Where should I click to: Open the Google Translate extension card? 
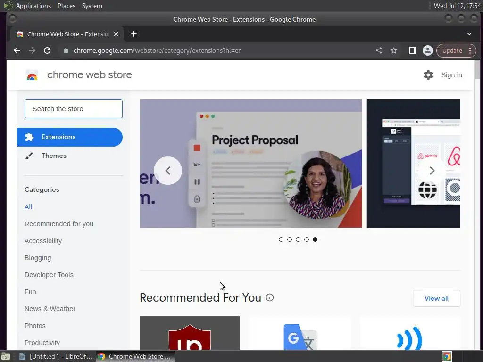pyautogui.click(x=300, y=333)
